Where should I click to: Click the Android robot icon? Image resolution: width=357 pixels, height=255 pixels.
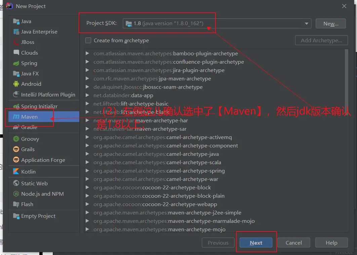click(16, 84)
